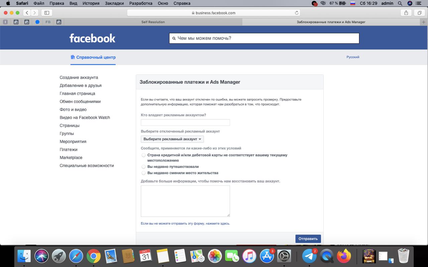The width and height of the screenshot is (428, 267).
Task: Open FaceTime from the dock
Action: tap(232, 256)
